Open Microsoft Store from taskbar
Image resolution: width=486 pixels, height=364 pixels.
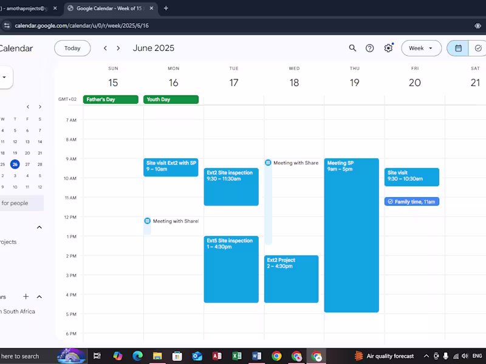pyautogui.click(x=177, y=356)
